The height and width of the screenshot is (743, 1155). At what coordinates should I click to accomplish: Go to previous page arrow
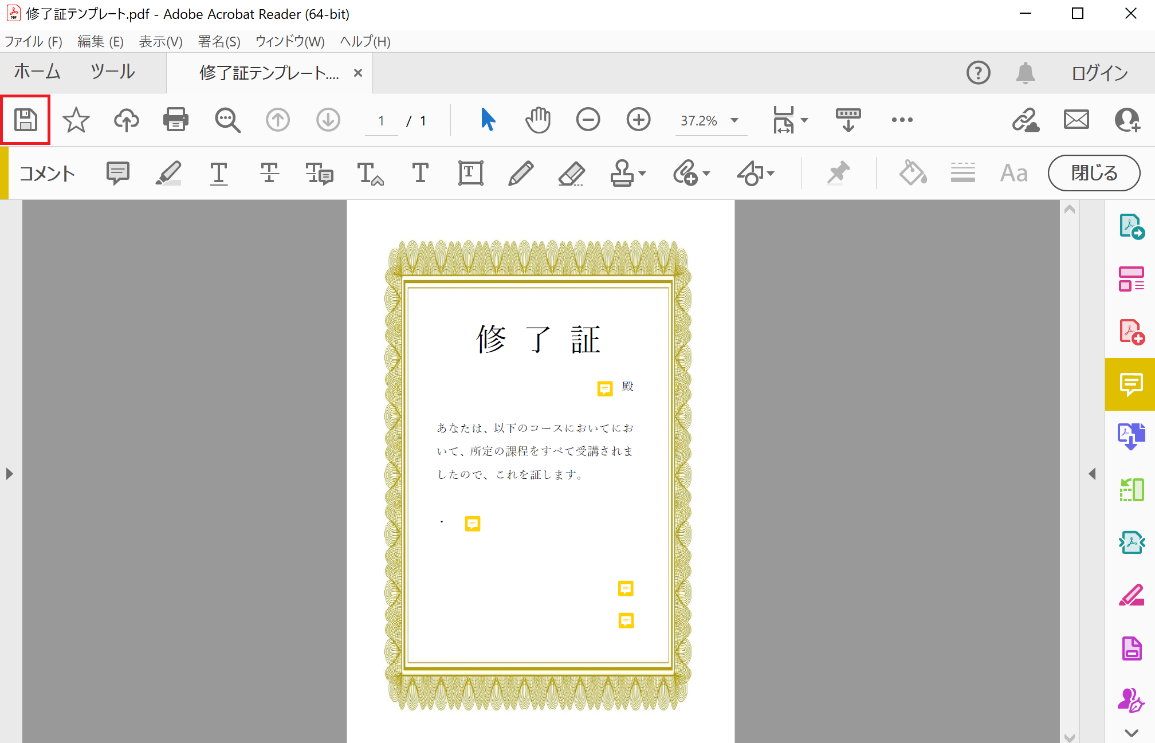(278, 120)
